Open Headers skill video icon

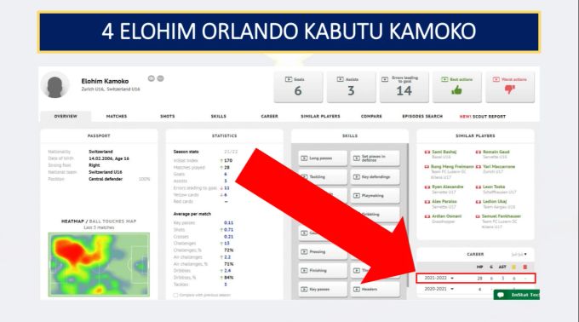(356, 289)
